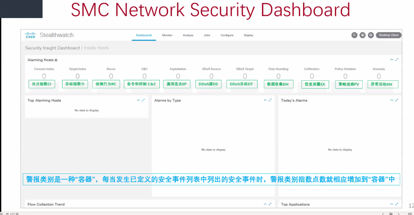
Task: Open the Monitor menu
Action: coord(167,35)
